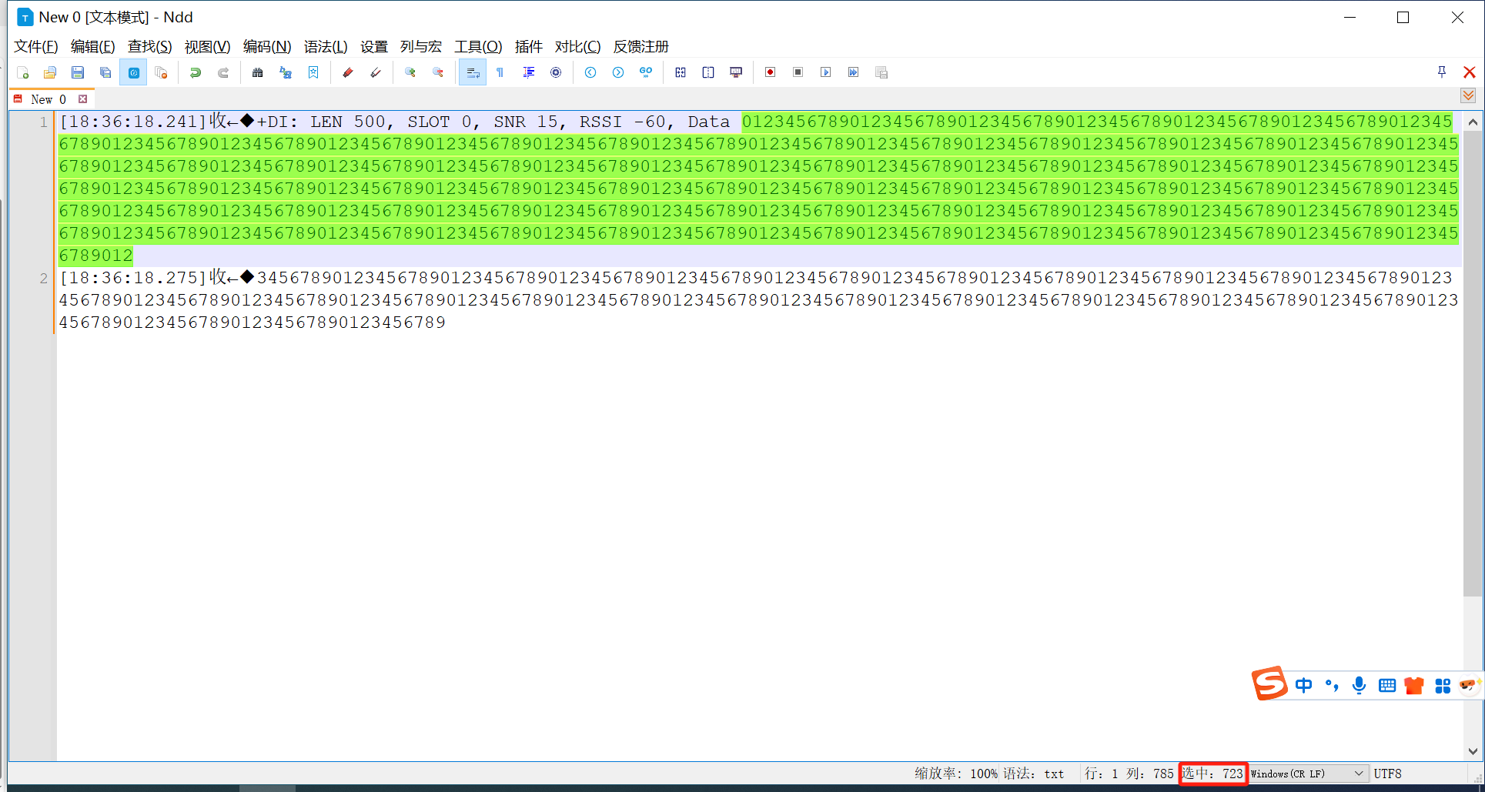Open the 语法(L) menu
This screenshot has width=1485, height=792.
[326, 46]
